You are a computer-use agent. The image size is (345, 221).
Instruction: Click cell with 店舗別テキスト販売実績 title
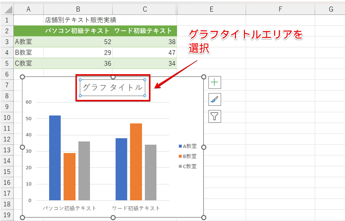click(78, 20)
